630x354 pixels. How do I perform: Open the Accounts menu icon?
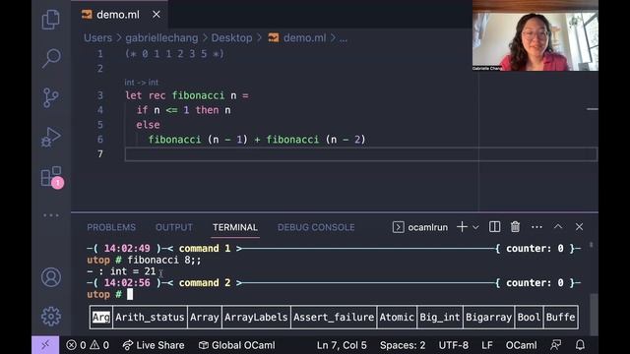[51, 277]
